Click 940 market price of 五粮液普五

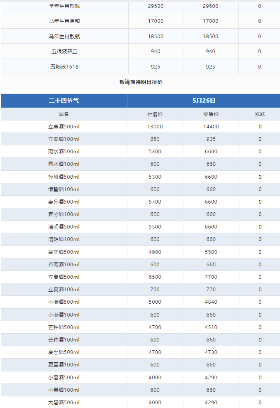156,51
